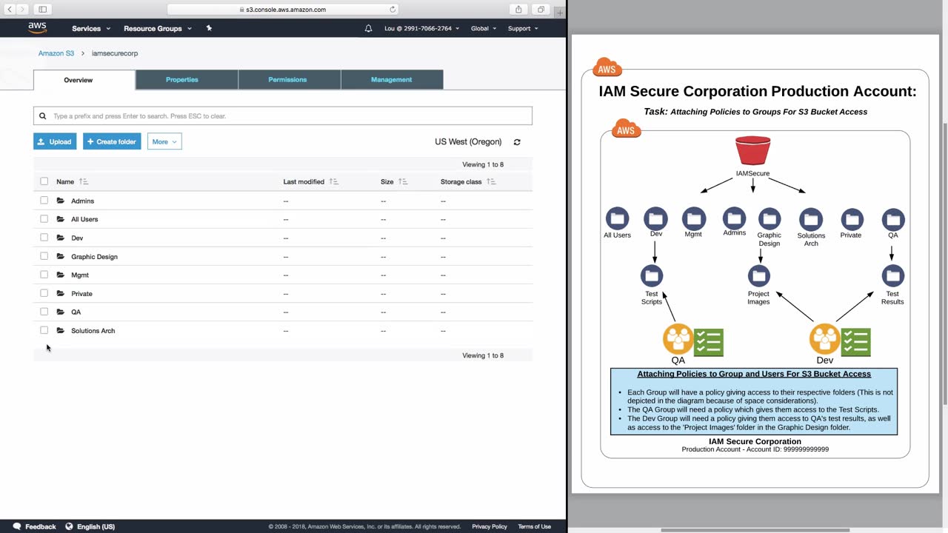Toggle the select-all header checkbox
Image resolution: width=948 pixels, height=533 pixels.
44,181
